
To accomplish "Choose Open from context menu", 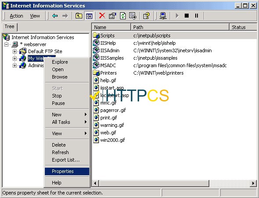I will pos(58,69).
